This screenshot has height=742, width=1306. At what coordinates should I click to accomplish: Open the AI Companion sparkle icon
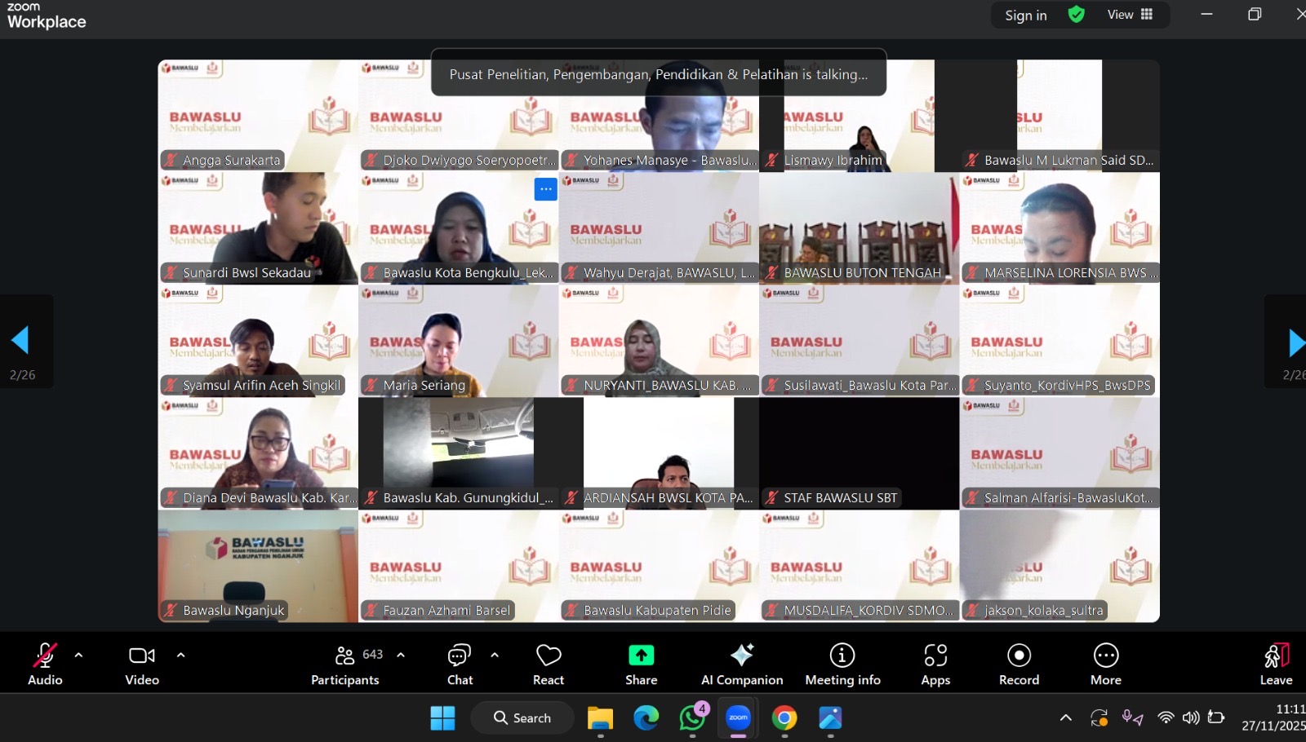[741, 656]
